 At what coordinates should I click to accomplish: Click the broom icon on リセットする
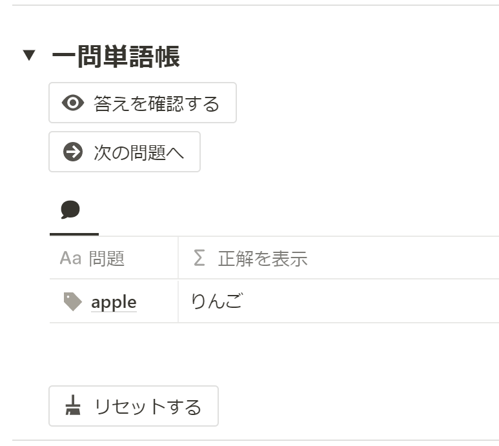click(x=73, y=407)
